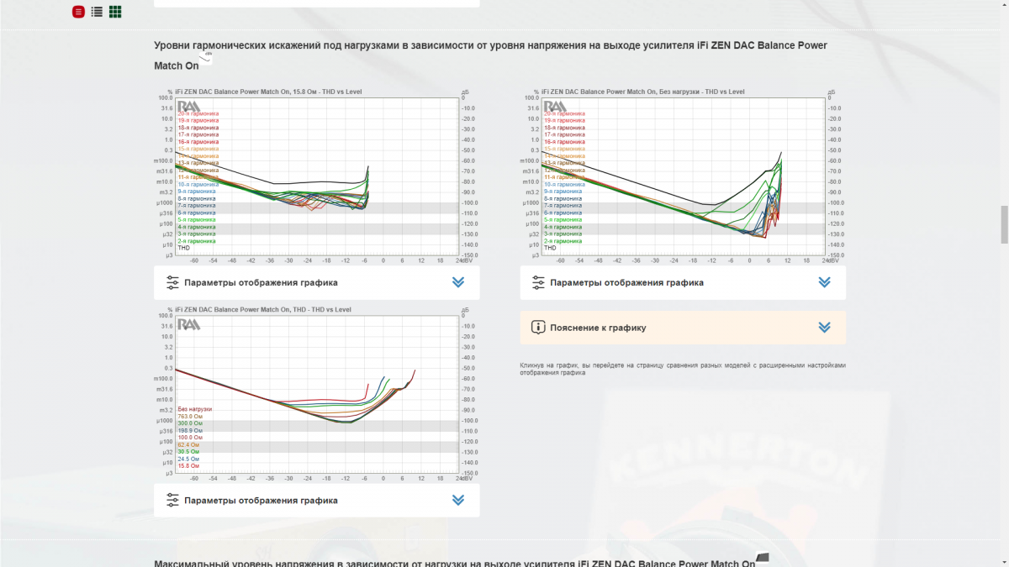
Task: Click 'THD' legend entry in the Без нагрузки chart
Action: point(549,249)
